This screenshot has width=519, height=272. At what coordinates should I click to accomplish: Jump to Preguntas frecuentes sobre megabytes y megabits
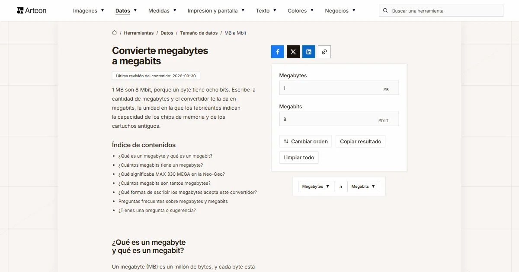(173, 201)
